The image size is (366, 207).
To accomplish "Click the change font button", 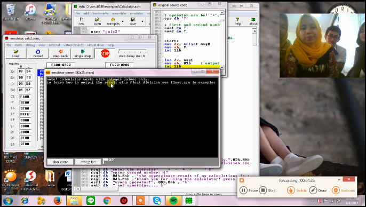I will pyautogui.click(x=88, y=162).
